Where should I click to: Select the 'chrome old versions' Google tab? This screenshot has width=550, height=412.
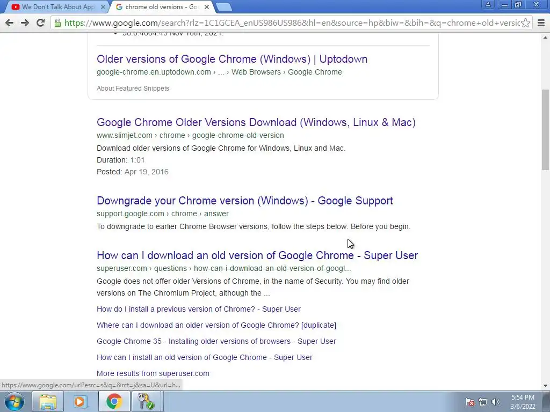point(162,7)
